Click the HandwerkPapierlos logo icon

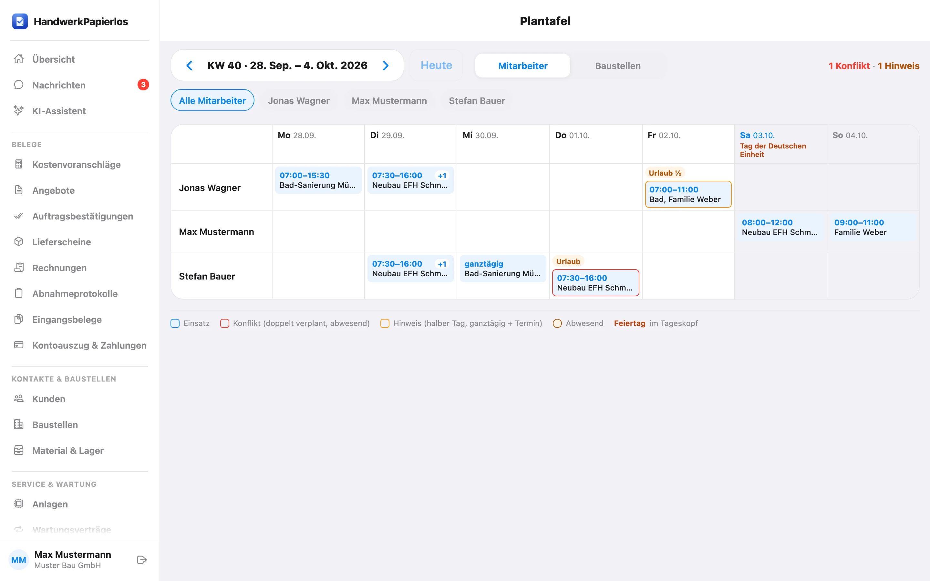tap(20, 22)
